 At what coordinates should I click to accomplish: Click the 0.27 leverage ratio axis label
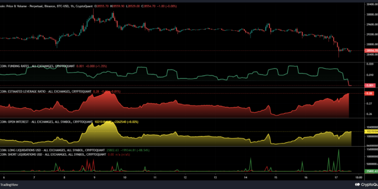[369, 104]
